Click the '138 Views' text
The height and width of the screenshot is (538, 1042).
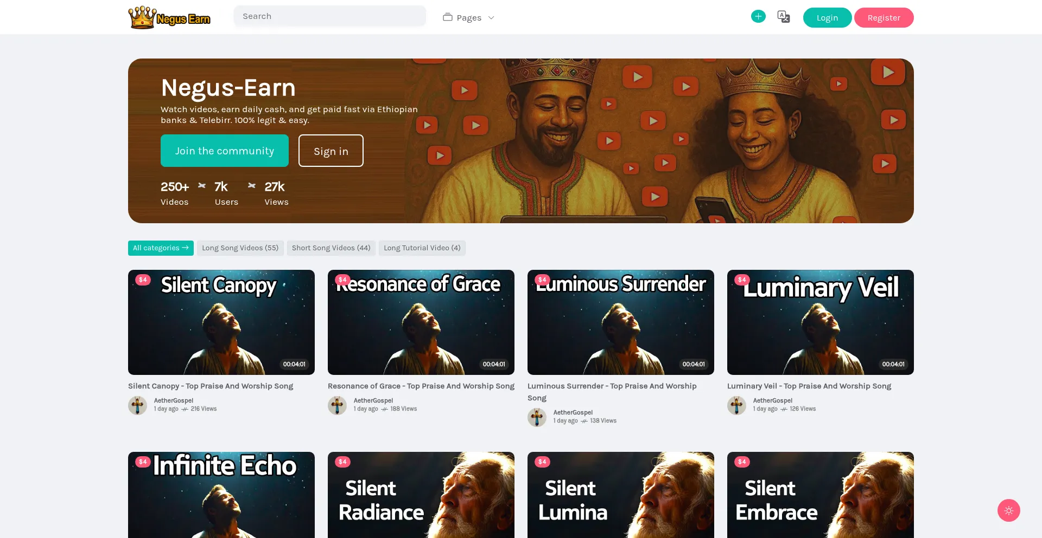coord(603,421)
